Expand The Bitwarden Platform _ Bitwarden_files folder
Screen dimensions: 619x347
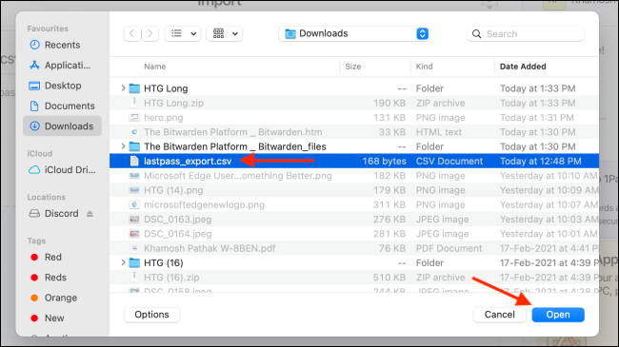(123, 146)
